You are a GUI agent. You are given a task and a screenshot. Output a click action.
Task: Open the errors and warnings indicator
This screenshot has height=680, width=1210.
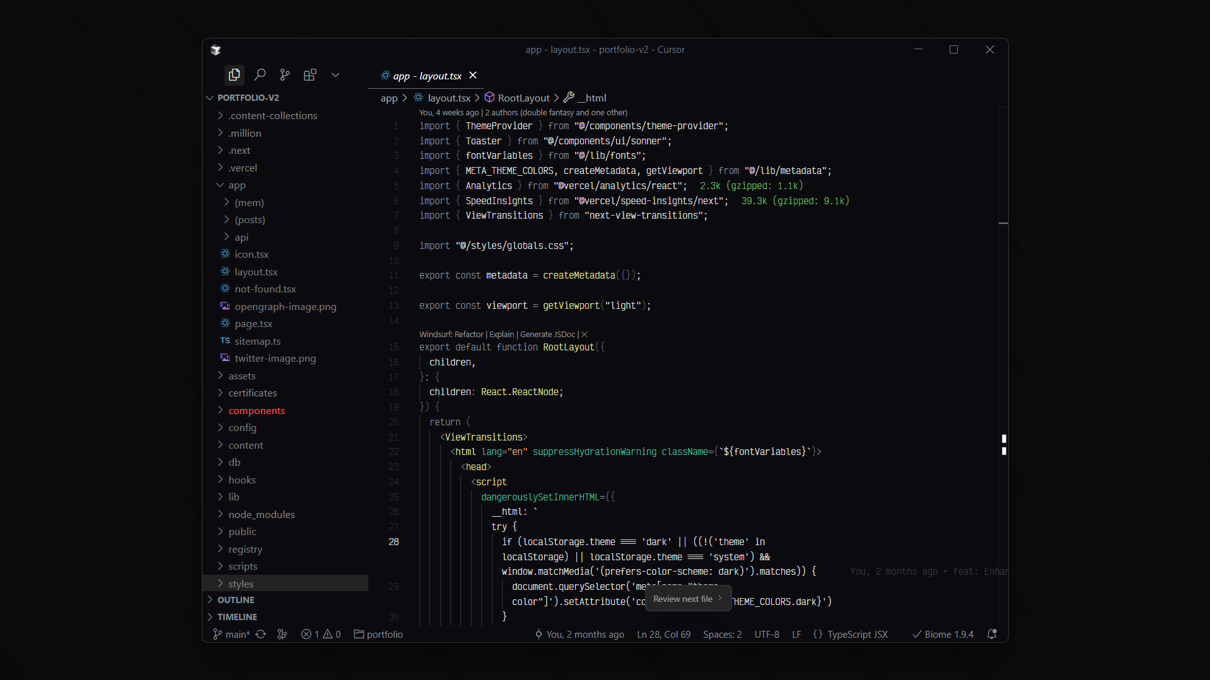click(321, 634)
